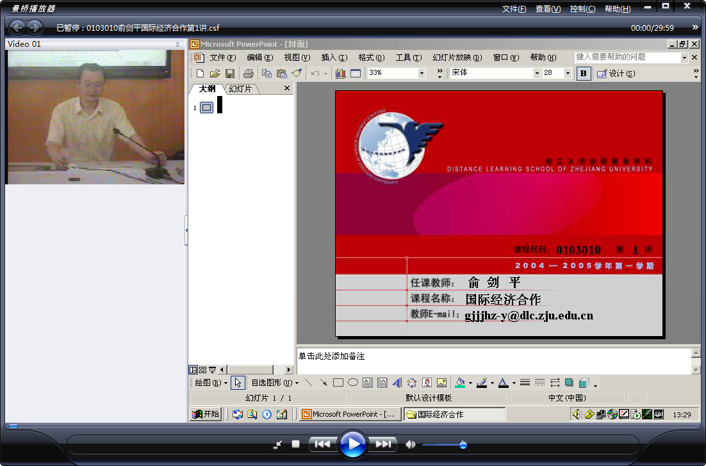Click the 设计 design button

[616, 74]
